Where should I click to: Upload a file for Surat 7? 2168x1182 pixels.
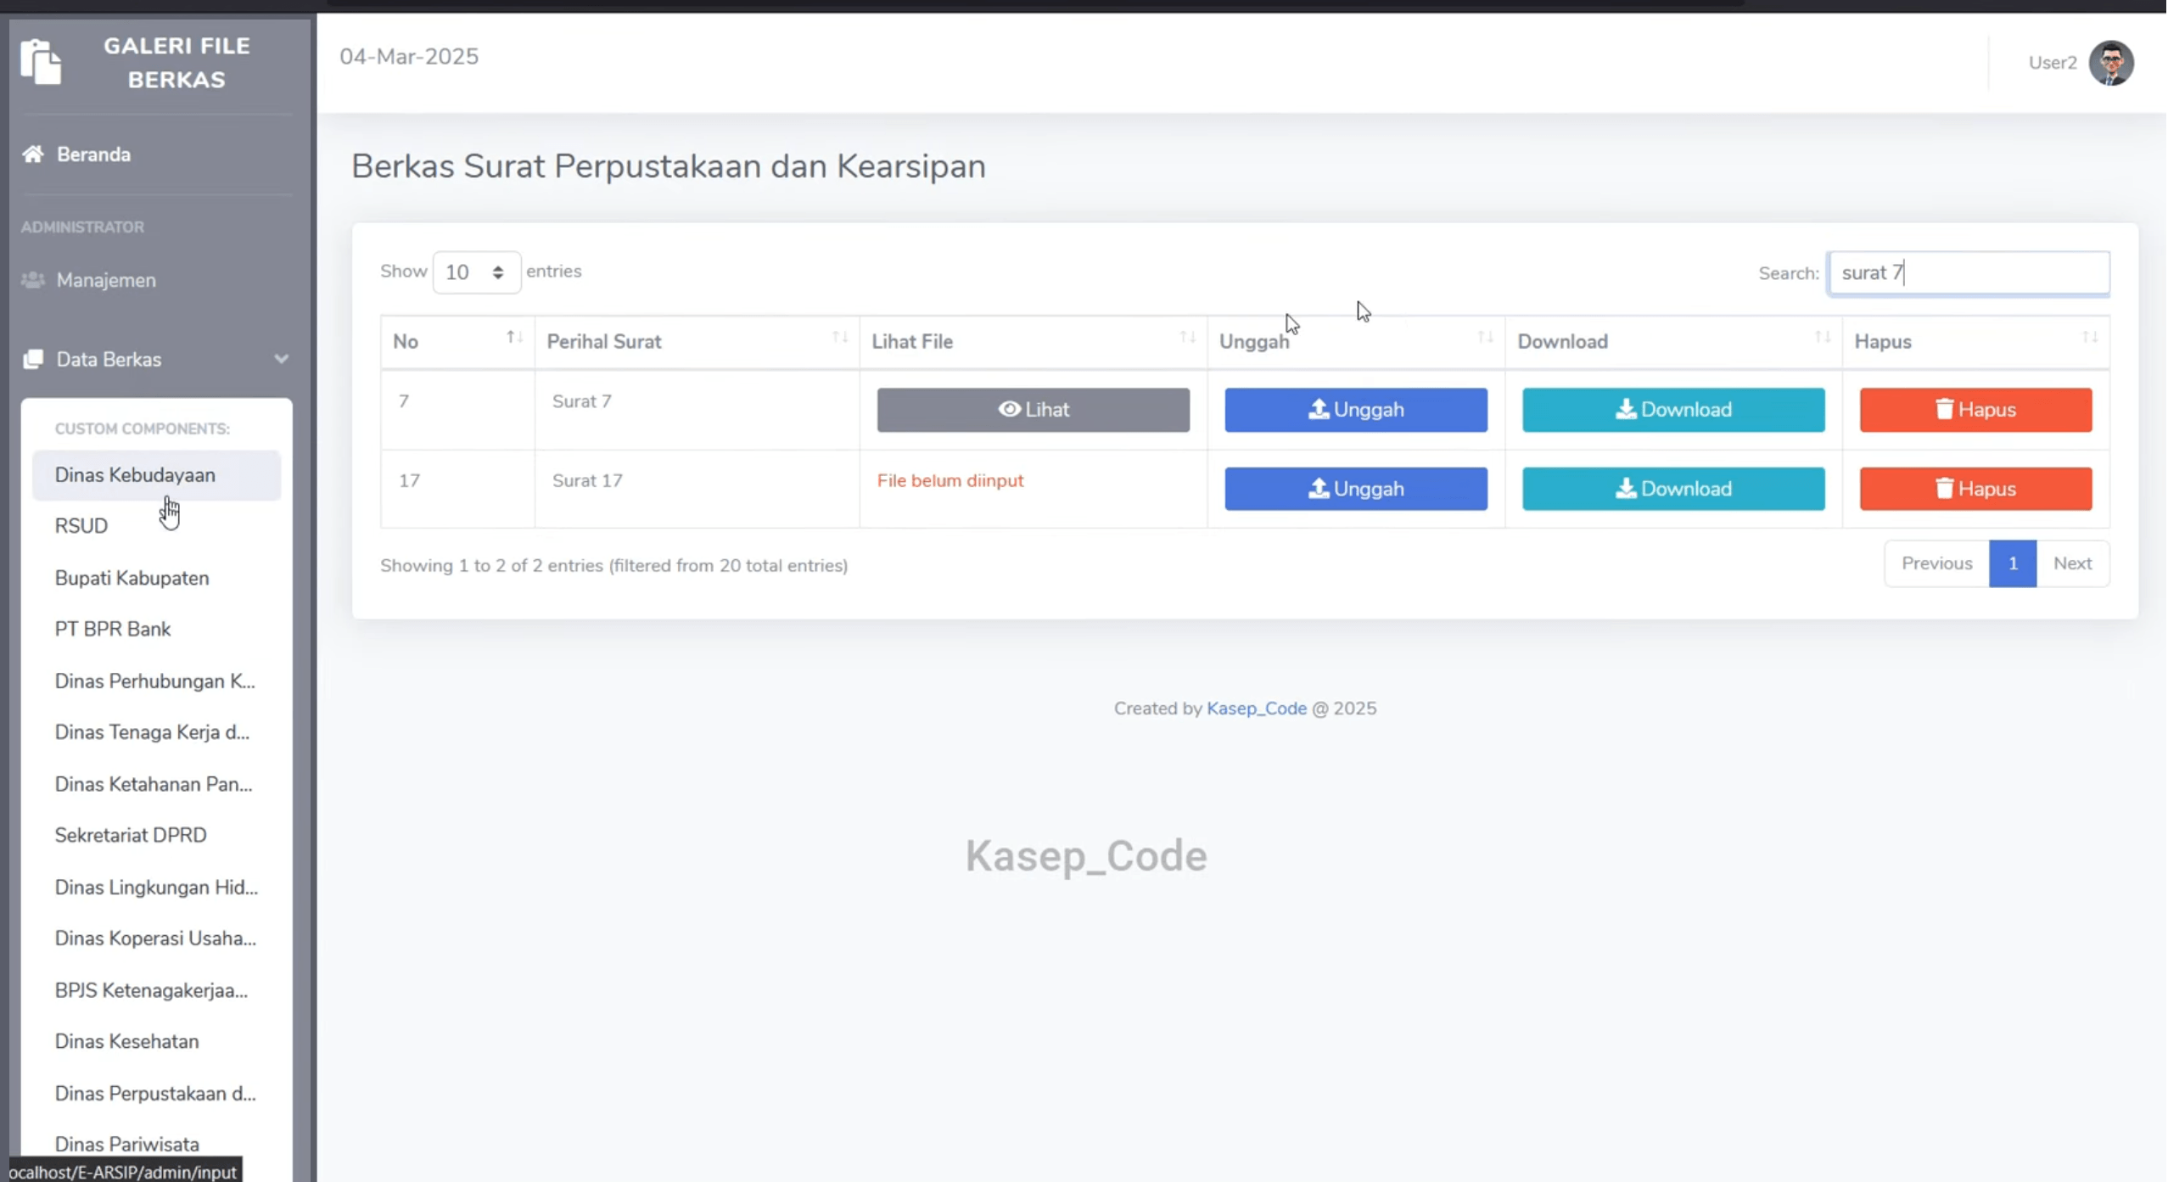point(1355,410)
